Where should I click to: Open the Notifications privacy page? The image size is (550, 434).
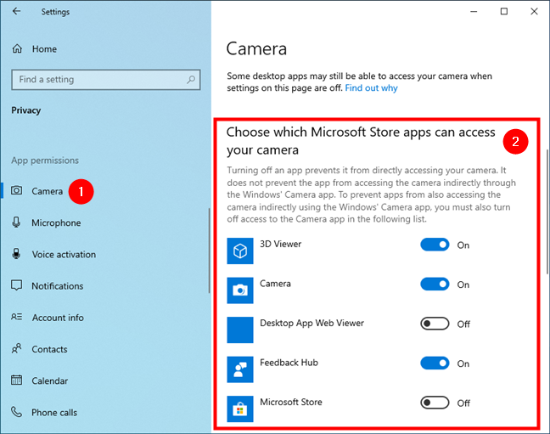click(58, 286)
